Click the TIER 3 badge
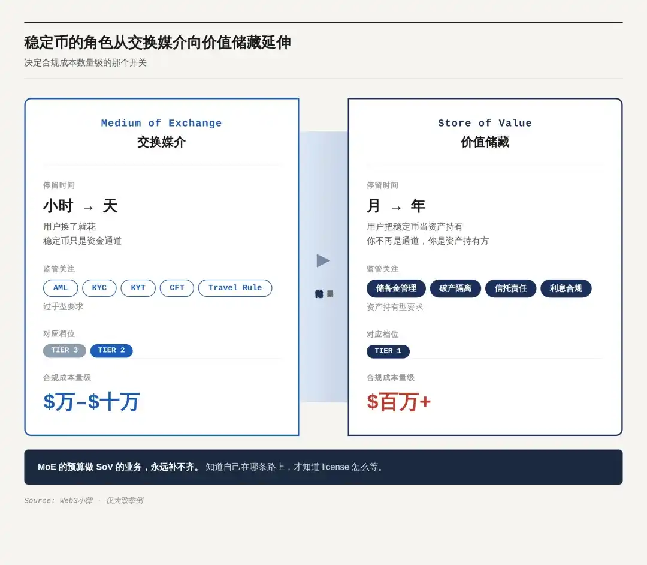Viewport: 647px width, 565px height. (x=64, y=350)
